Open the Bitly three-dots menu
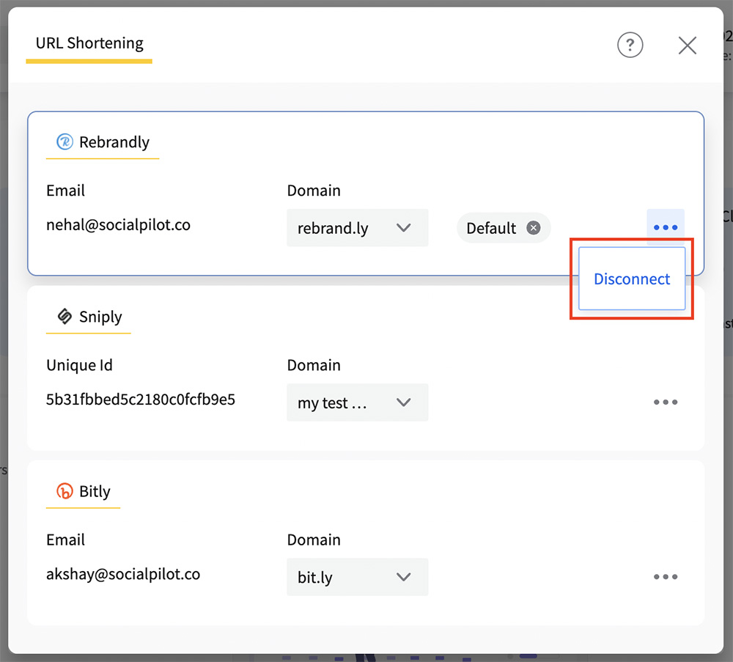Viewport: 733px width, 662px height. (x=666, y=576)
